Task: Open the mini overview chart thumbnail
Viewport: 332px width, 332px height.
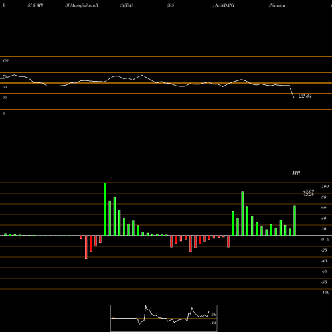Action: tap(164, 318)
